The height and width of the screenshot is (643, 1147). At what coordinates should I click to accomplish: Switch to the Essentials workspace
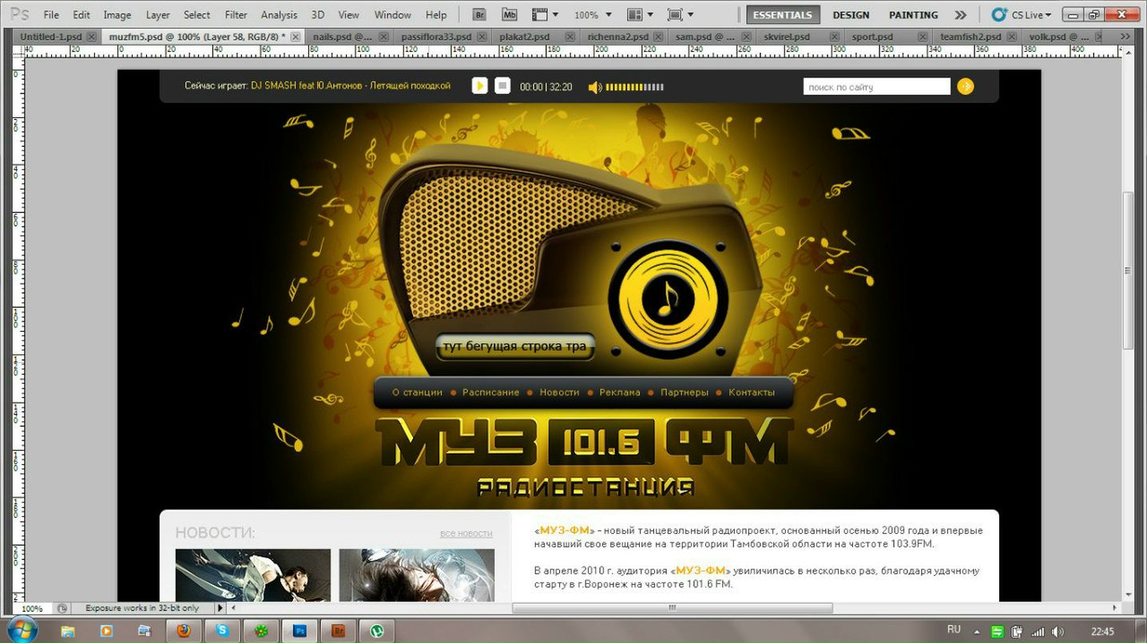click(x=782, y=14)
